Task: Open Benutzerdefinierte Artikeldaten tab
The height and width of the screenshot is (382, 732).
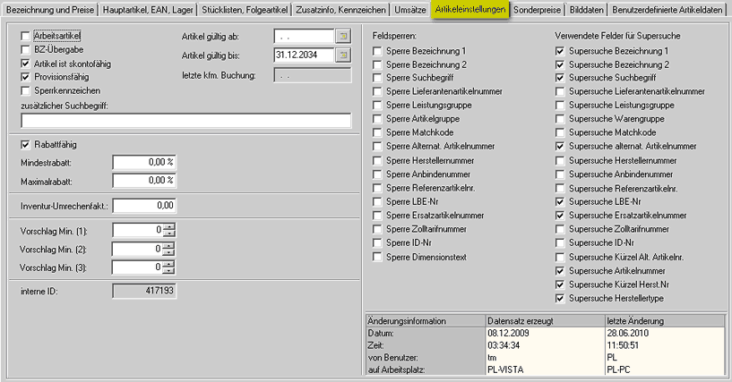Action: 667,10
